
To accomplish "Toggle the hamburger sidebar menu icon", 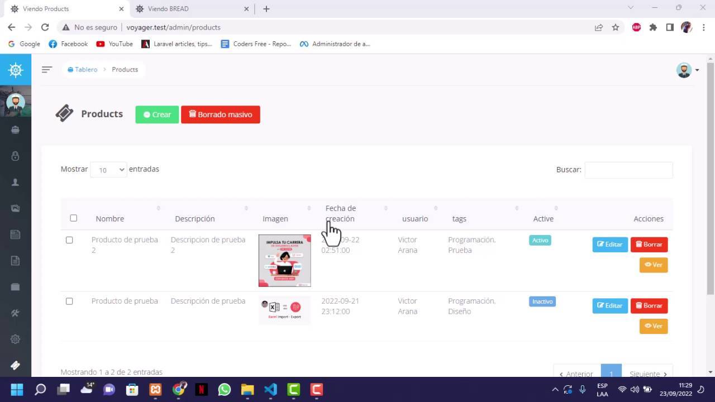I will point(47,69).
